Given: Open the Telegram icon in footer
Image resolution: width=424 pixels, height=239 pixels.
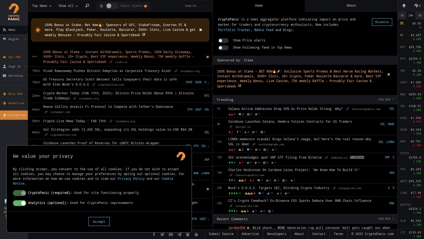Looking at the screenshot, I should [x=179, y=234].
